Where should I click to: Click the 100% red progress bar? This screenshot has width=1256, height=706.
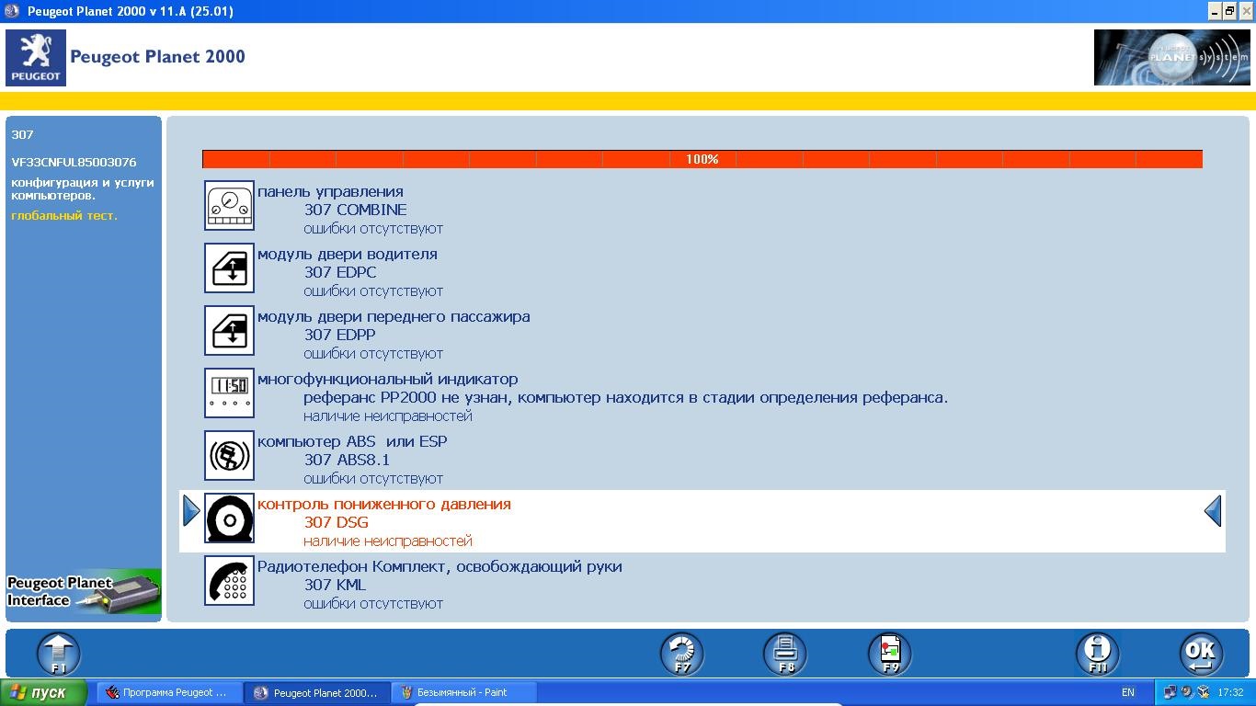coord(702,159)
